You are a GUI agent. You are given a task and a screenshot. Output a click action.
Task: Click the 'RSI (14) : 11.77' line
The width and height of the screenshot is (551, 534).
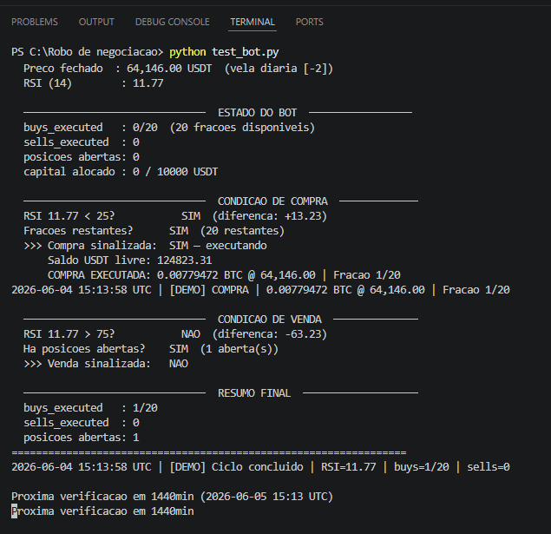(x=93, y=83)
